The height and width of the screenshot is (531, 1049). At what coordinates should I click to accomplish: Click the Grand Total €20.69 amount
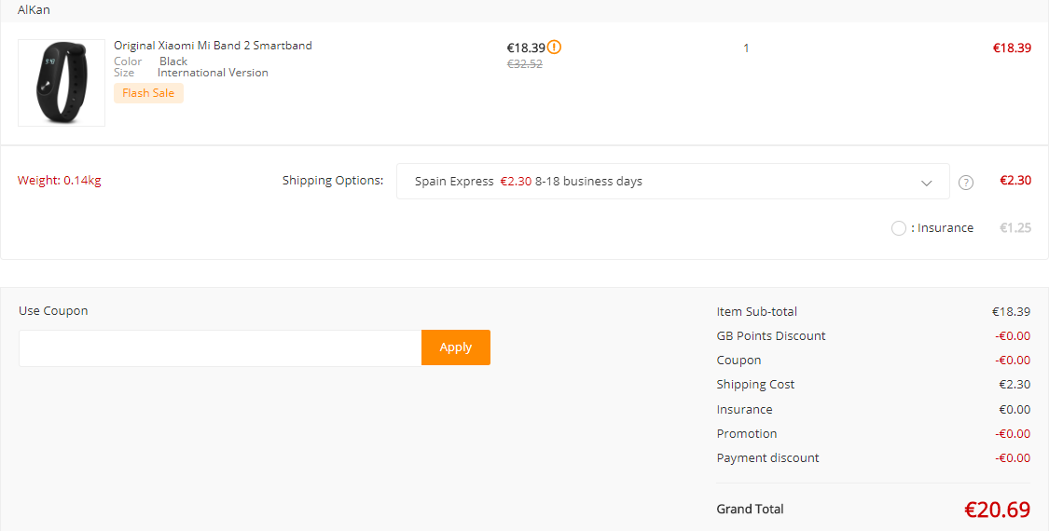pyautogui.click(x=997, y=510)
